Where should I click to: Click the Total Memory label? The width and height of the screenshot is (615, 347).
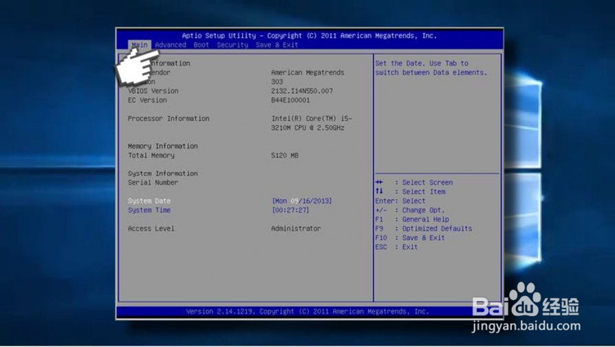[151, 156]
